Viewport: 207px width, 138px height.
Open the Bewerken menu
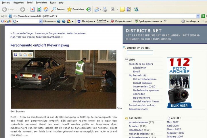(18, 3)
